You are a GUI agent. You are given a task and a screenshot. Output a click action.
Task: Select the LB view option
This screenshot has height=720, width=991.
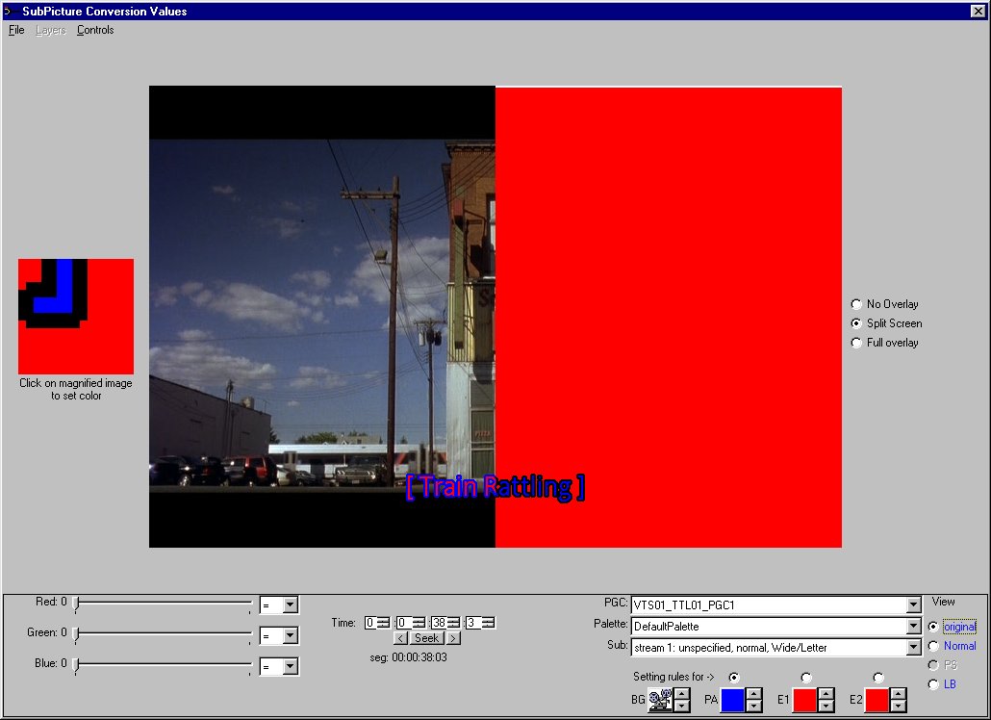point(932,684)
